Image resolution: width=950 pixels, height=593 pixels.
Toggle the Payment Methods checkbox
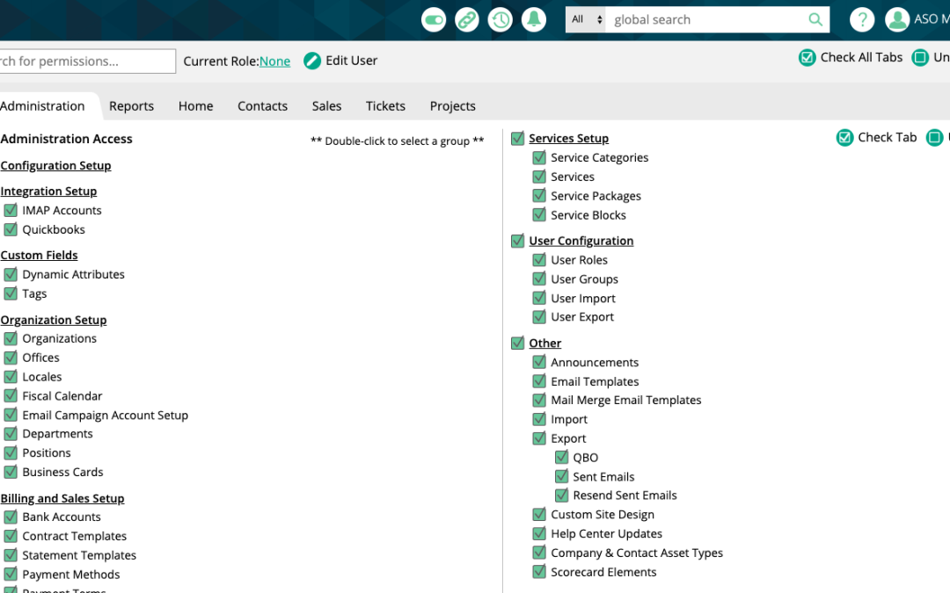click(11, 575)
